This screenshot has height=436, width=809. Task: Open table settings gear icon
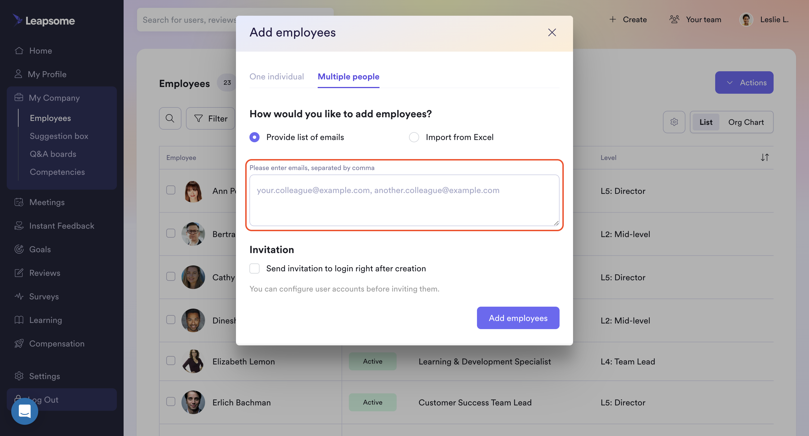pyautogui.click(x=674, y=122)
